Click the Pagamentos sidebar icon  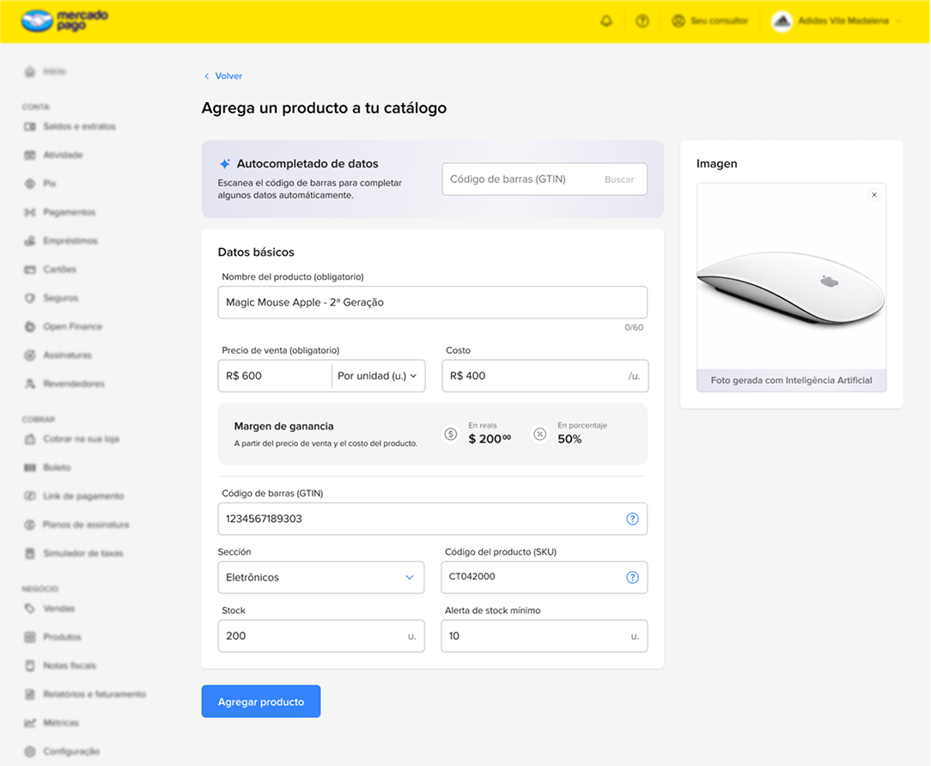(30, 212)
